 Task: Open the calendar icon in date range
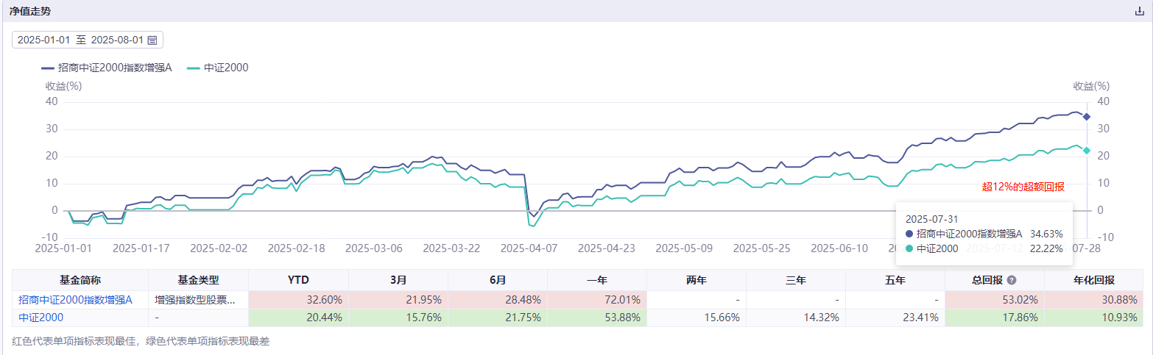152,40
